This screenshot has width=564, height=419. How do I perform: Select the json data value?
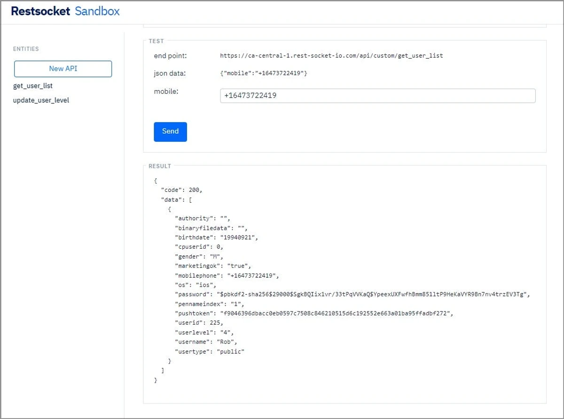point(264,73)
